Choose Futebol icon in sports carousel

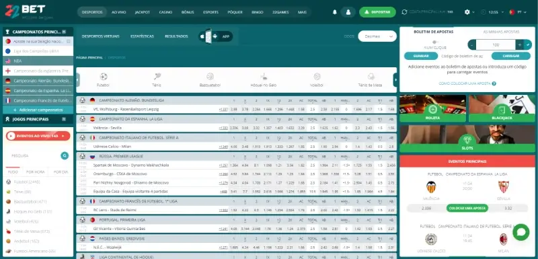coord(104,80)
